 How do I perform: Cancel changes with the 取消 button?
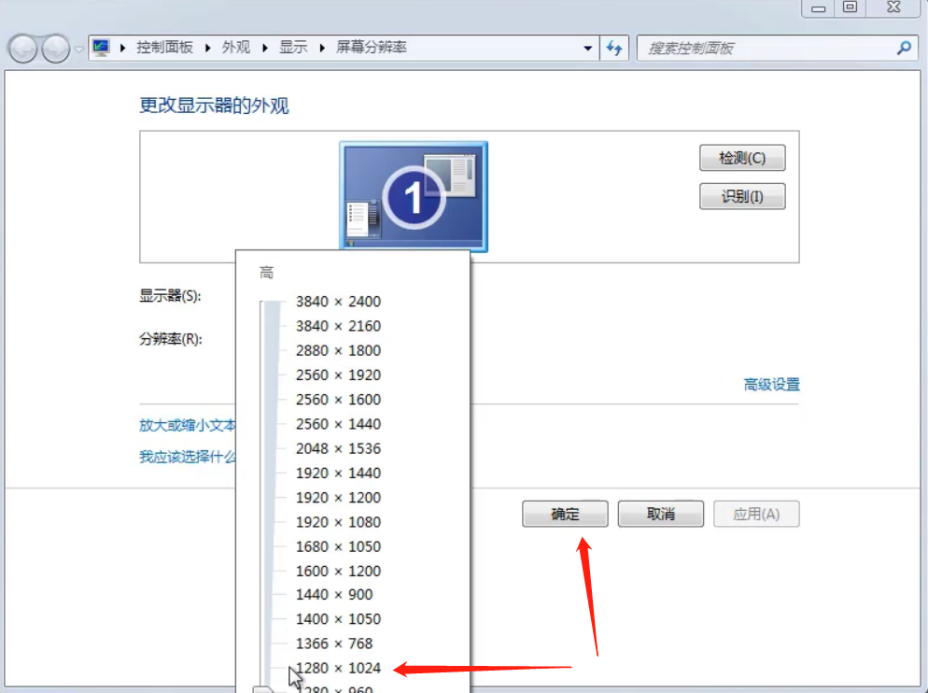tap(660, 513)
